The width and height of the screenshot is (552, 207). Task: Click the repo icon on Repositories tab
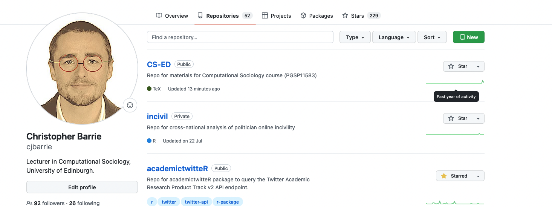click(200, 15)
